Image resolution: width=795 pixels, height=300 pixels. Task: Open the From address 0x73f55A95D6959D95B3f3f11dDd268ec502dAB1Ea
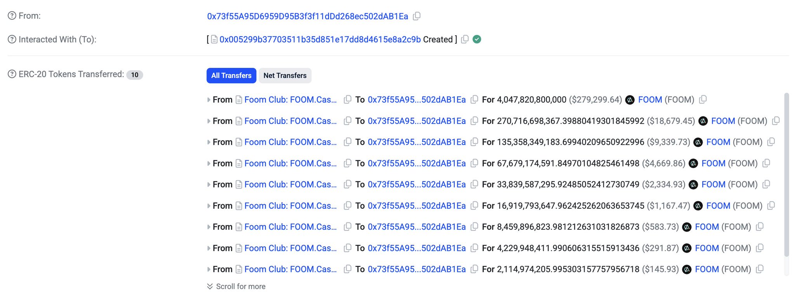click(307, 16)
